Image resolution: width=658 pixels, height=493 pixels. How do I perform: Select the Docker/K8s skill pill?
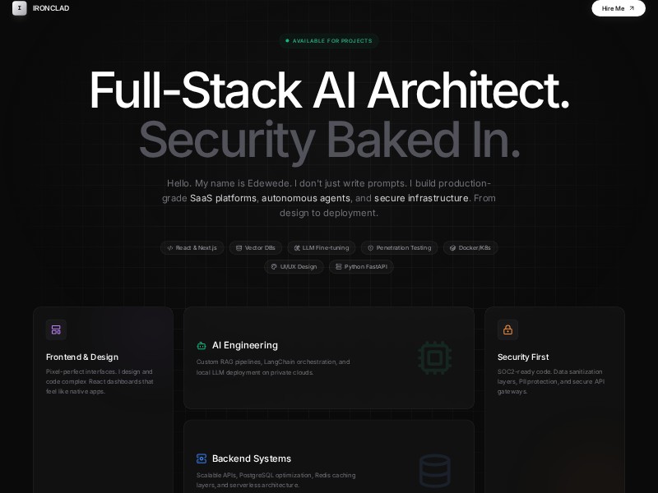point(470,247)
